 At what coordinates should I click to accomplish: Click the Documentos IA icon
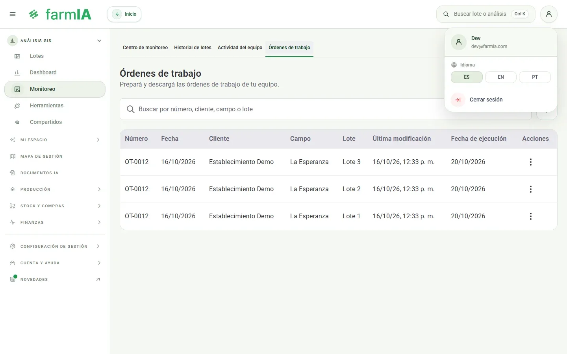[x=13, y=173]
